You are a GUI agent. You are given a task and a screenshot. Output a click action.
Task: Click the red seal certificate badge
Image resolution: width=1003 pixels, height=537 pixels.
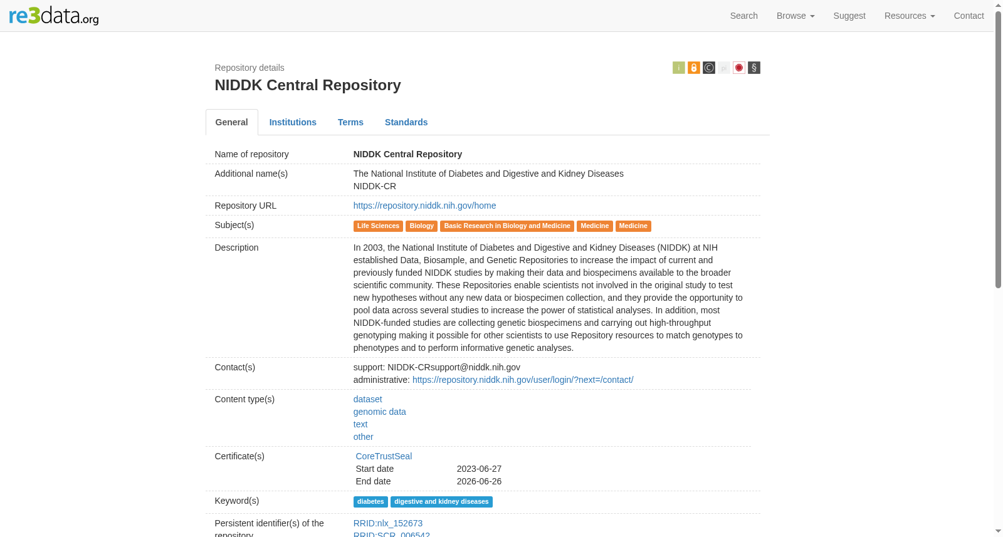[x=739, y=68]
